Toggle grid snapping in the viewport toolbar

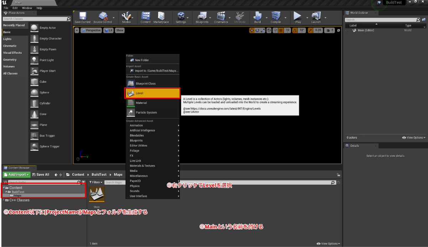tap(281, 30)
